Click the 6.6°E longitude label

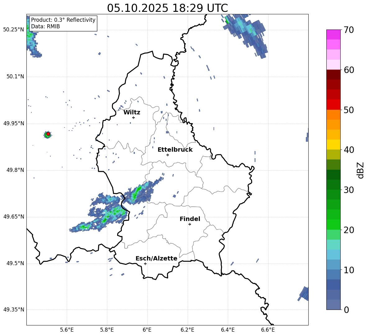pyautogui.click(x=268, y=330)
